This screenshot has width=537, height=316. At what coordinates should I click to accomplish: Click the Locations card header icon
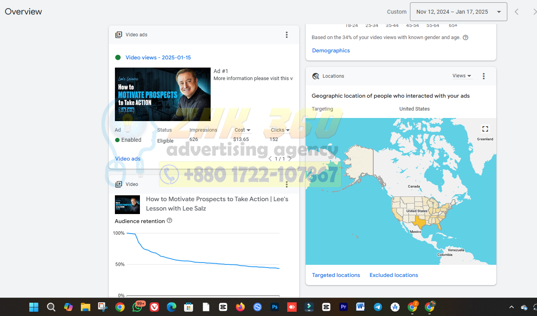(x=316, y=76)
